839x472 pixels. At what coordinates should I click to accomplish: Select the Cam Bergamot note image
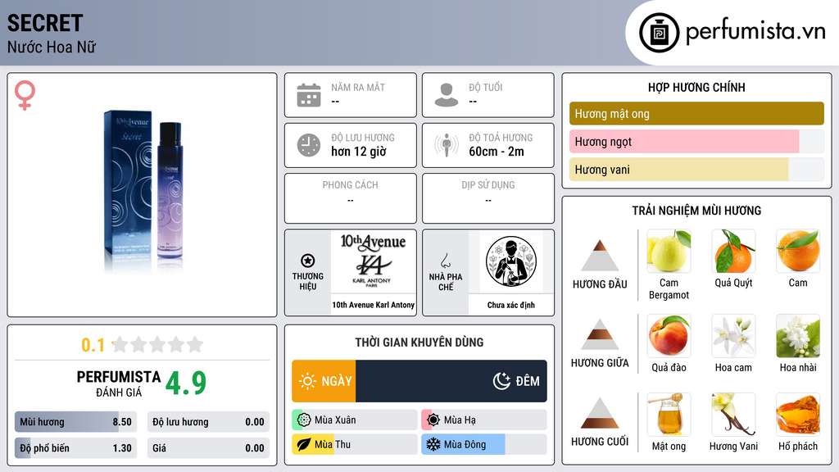coord(669,251)
